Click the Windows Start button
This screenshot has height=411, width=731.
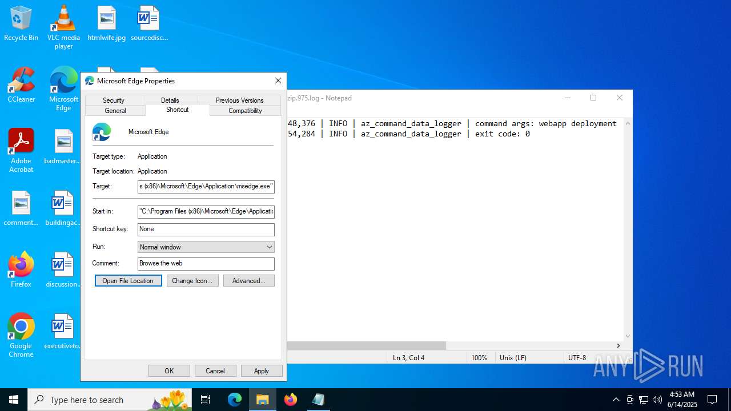(x=14, y=400)
